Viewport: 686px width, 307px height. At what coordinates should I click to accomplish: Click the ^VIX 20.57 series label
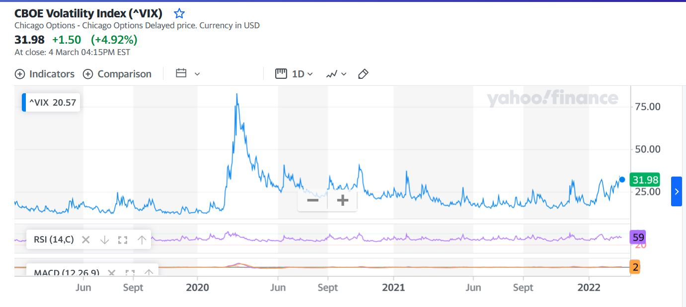click(52, 103)
